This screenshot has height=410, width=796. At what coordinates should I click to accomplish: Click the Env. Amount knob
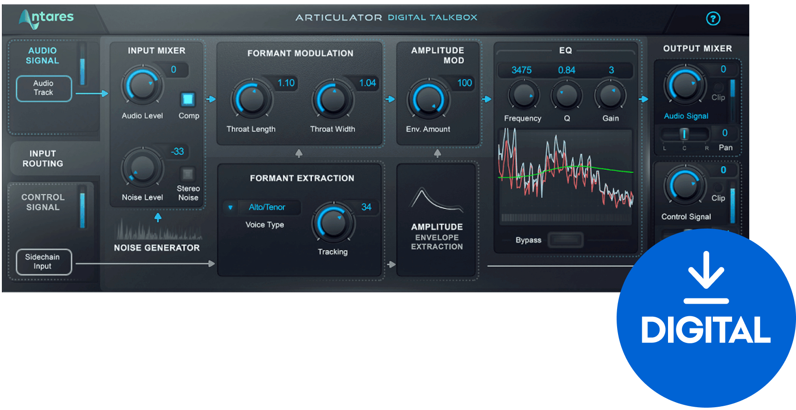428,99
